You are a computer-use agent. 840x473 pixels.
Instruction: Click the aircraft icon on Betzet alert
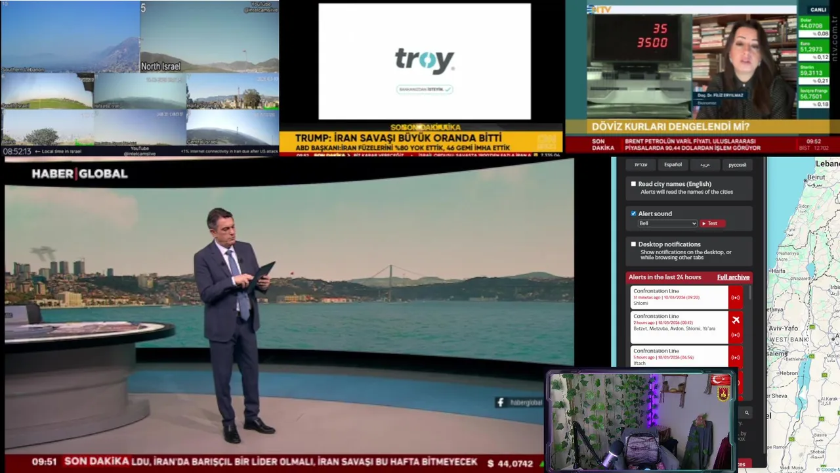736,321
